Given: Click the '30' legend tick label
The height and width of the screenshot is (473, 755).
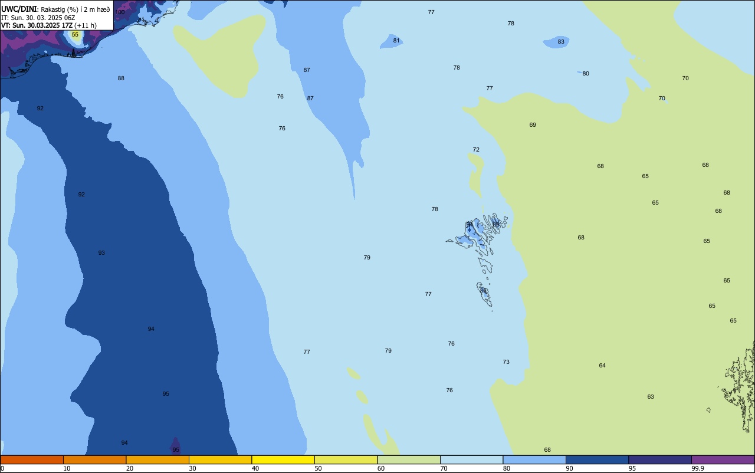Looking at the screenshot, I should (x=193, y=468).
